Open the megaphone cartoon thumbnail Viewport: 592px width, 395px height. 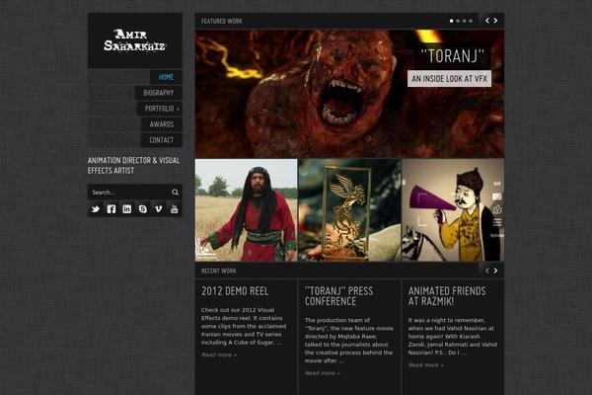[x=453, y=209]
